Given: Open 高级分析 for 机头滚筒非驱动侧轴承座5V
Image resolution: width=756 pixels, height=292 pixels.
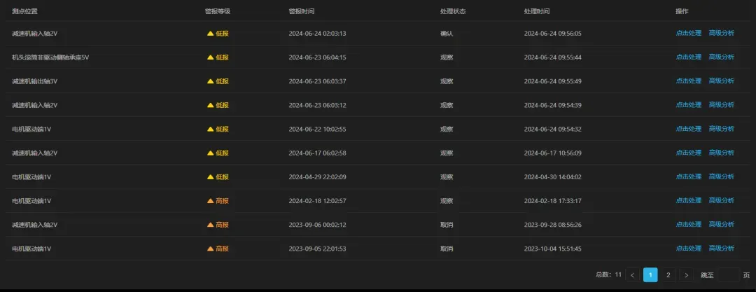Looking at the screenshot, I should [722, 57].
